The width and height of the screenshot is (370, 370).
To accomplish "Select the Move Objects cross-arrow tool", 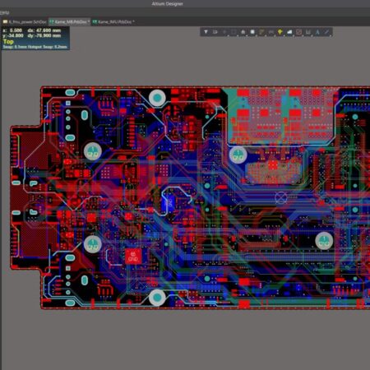I will (x=224, y=32).
